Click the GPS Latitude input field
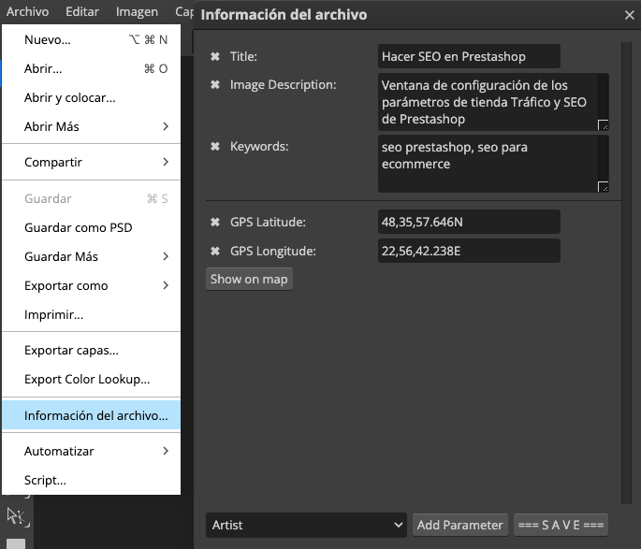The image size is (641, 549). pyautogui.click(x=469, y=222)
